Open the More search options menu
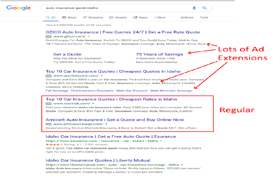Screen dimensions: 280x179 [160, 18]
